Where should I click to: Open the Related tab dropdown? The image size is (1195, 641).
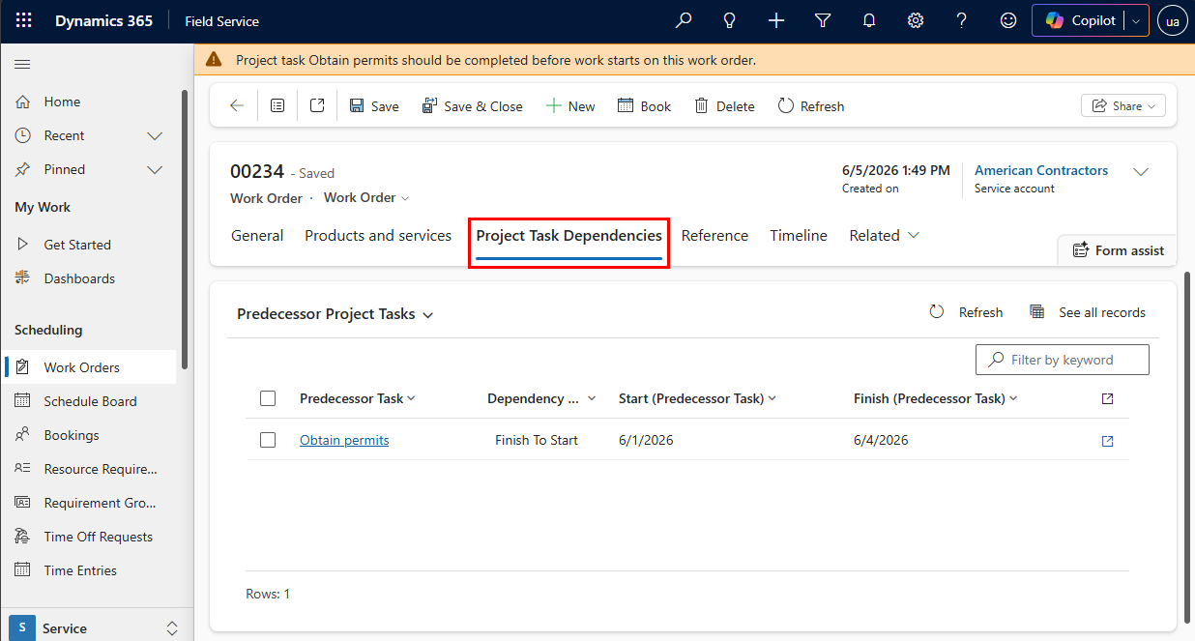(x=885, y=236)
